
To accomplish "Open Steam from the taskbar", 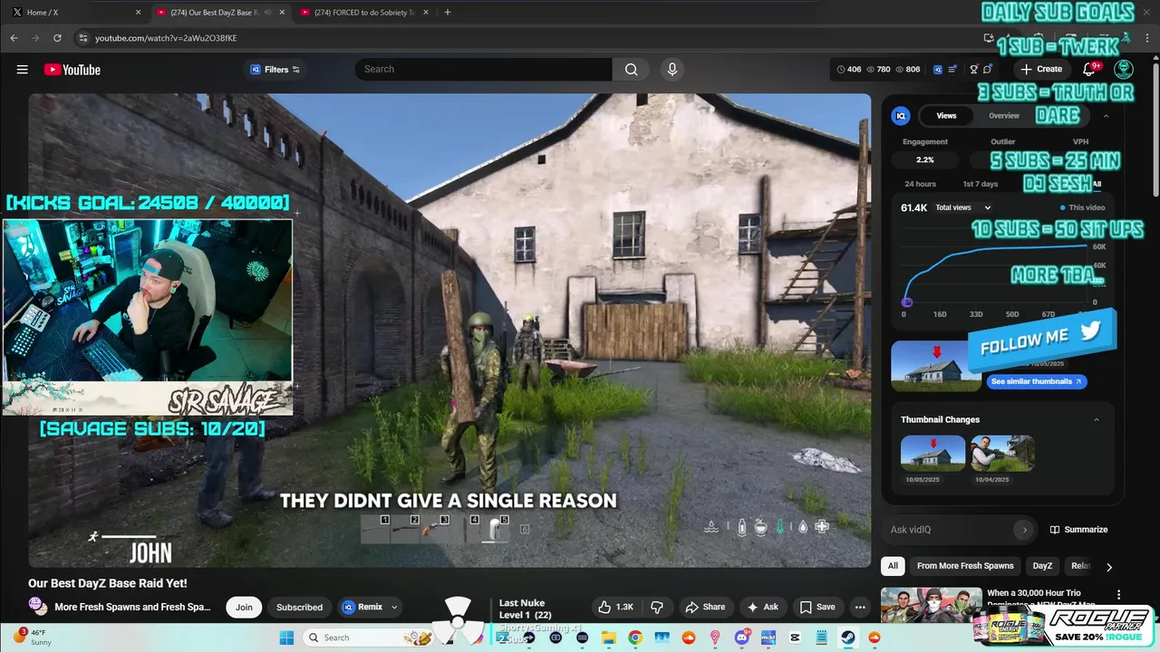I will click(848, 638).
